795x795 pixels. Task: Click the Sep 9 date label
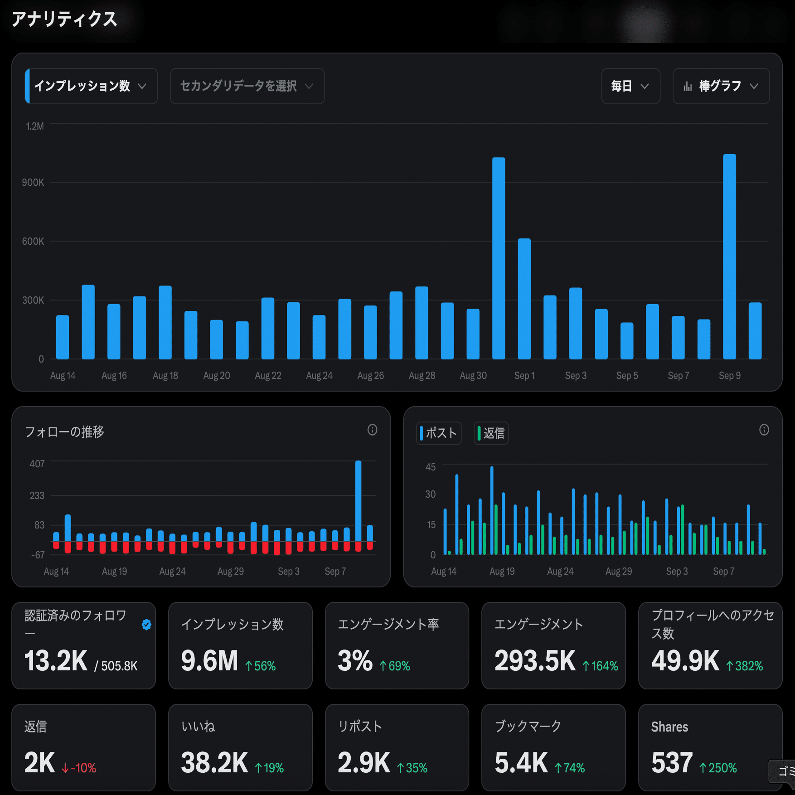pos(730,376)
